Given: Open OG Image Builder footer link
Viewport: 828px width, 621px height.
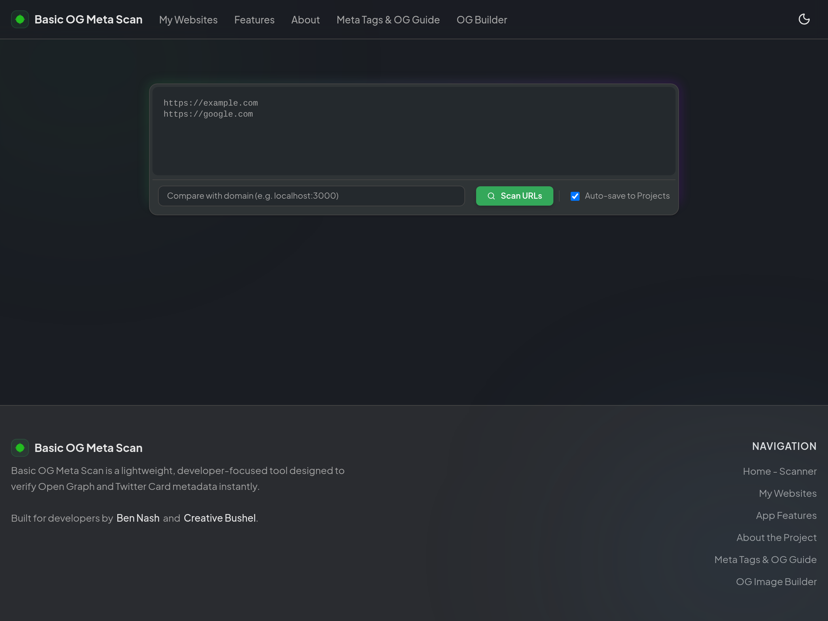Looking at the screenshot, I should 776,582.
